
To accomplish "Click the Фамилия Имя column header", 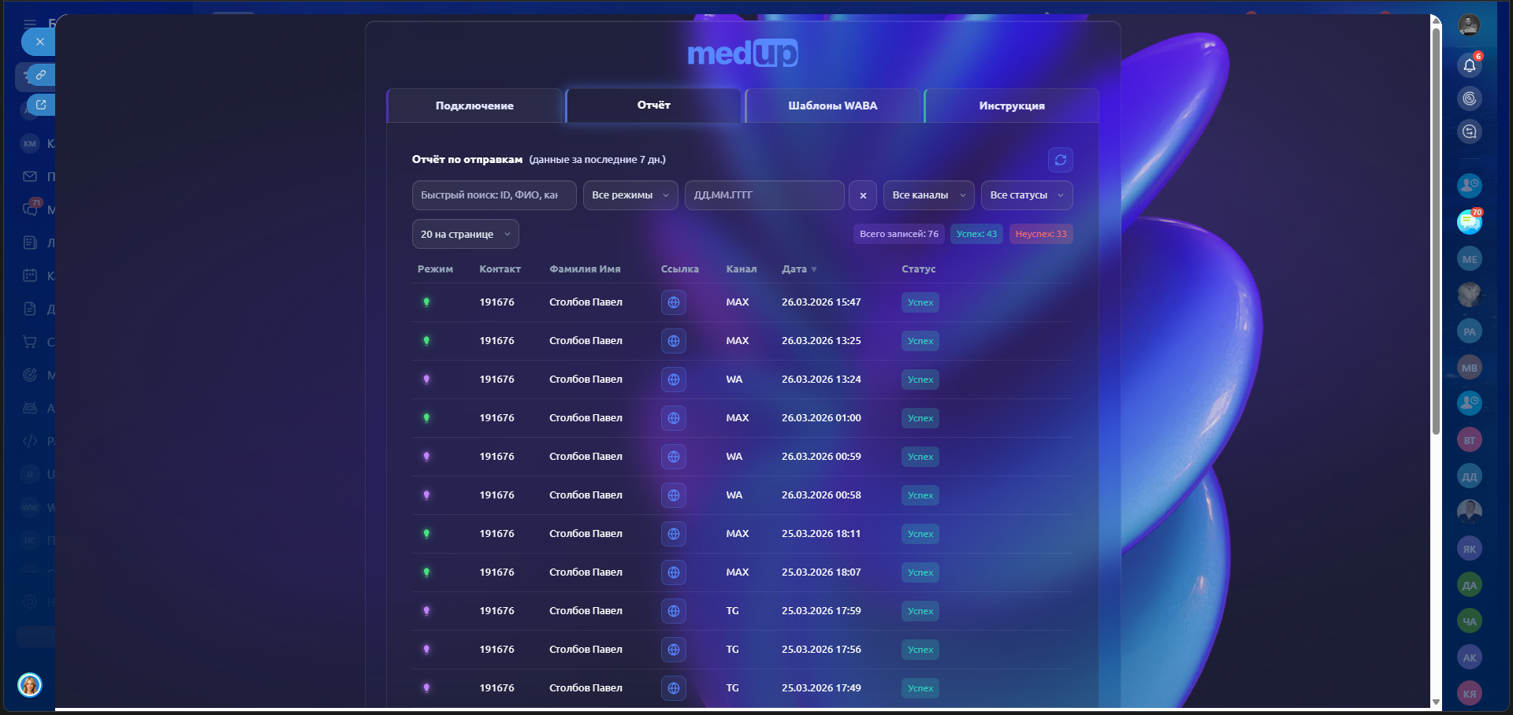I will pos(585,269).
